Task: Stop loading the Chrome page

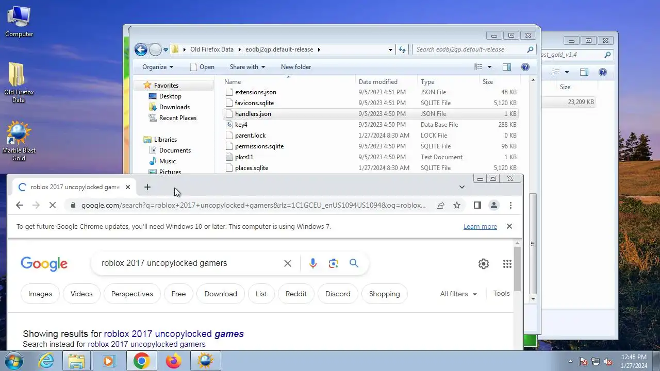Action: (x=52, y=205)
